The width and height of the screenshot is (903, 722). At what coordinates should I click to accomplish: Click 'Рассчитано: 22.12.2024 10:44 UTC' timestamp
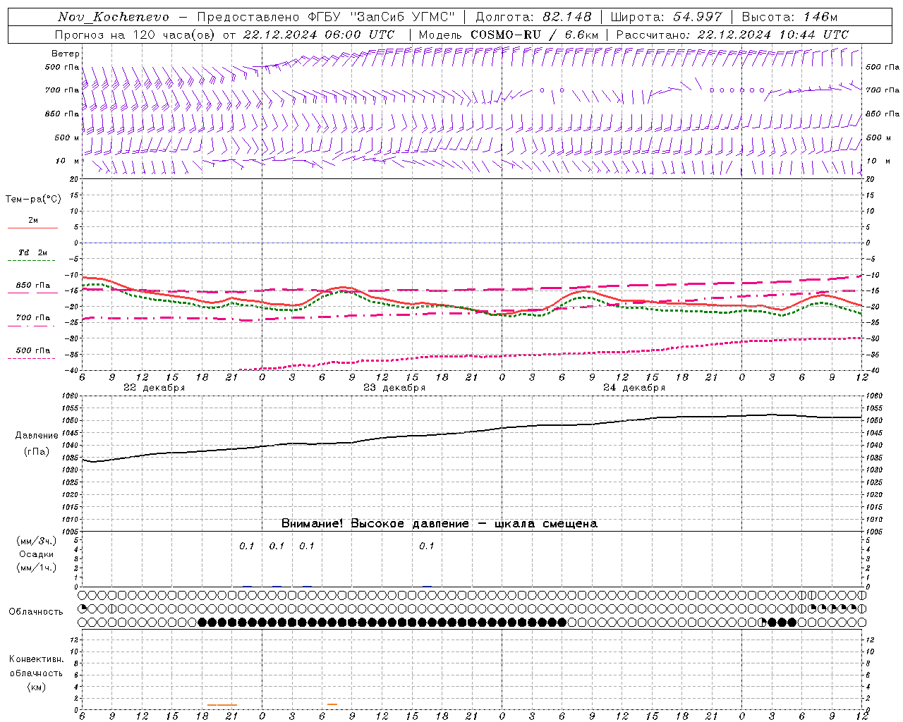pyautogui.click(x=732, y=35)
